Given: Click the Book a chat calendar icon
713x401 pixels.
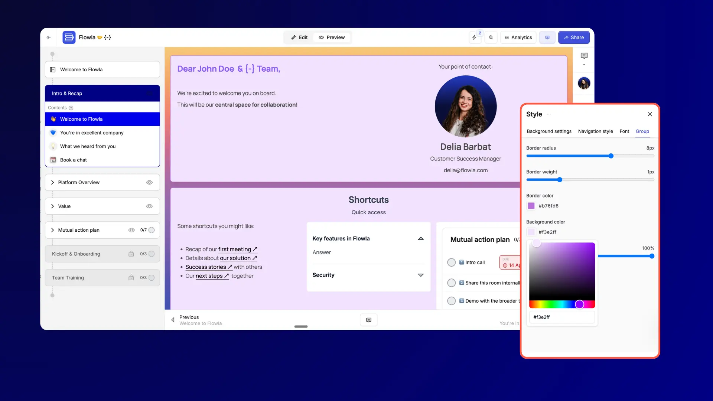Looking at the screenshot, I should pyautogui.click(x=53, y=160).
